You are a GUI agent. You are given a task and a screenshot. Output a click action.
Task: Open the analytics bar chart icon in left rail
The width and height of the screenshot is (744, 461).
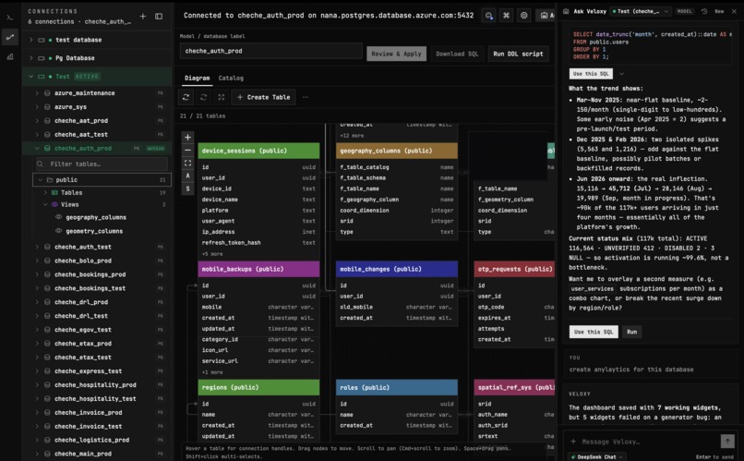click(x=10, y=56)
